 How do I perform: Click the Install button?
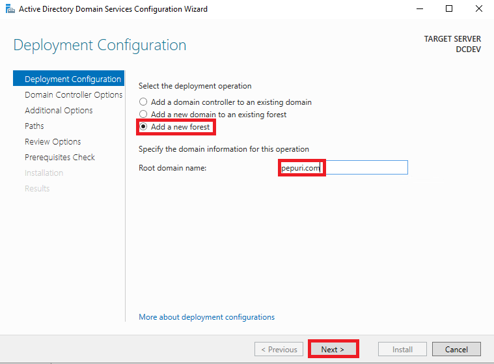coord(402,349)
